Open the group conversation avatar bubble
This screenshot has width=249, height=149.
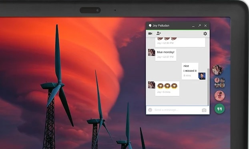pos(220,82)
